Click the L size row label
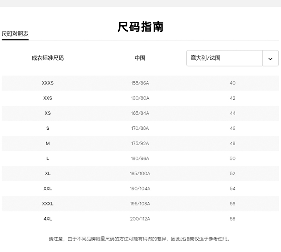The height and width of the screenshot is (252, 281). coord(48,159)
